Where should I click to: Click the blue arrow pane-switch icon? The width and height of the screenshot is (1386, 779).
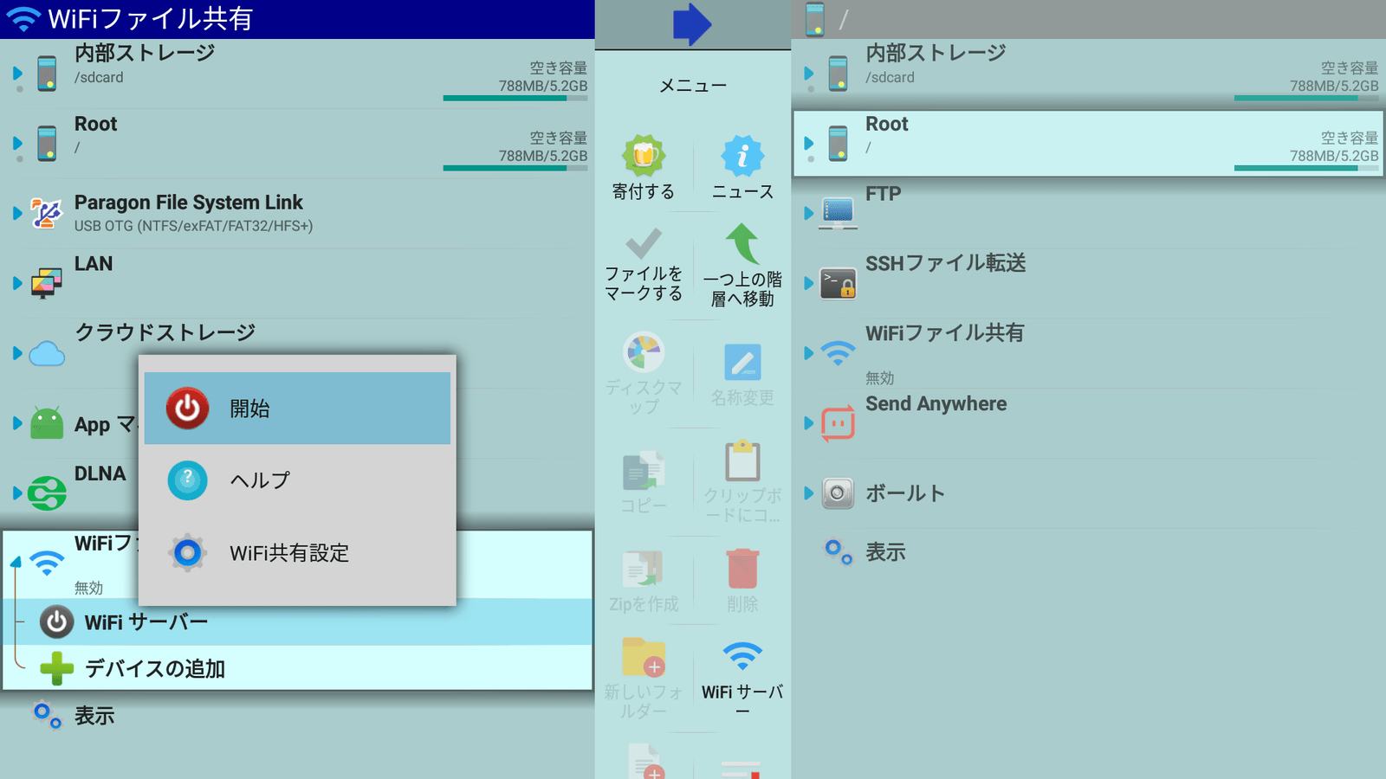click(692, 24)
